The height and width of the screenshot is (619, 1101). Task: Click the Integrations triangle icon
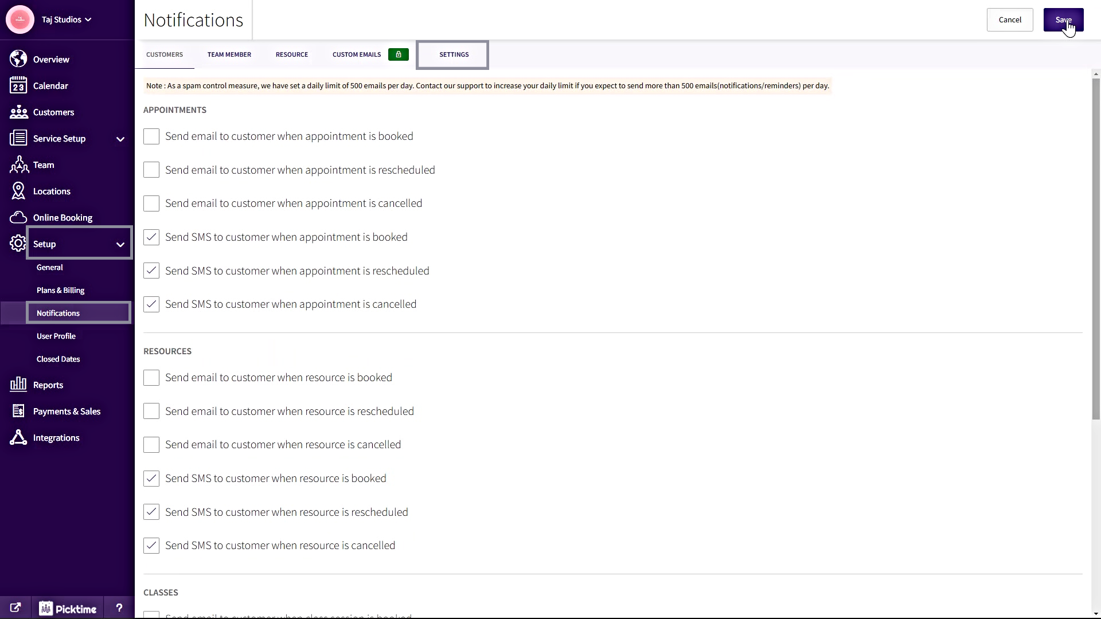pos(18,437)
